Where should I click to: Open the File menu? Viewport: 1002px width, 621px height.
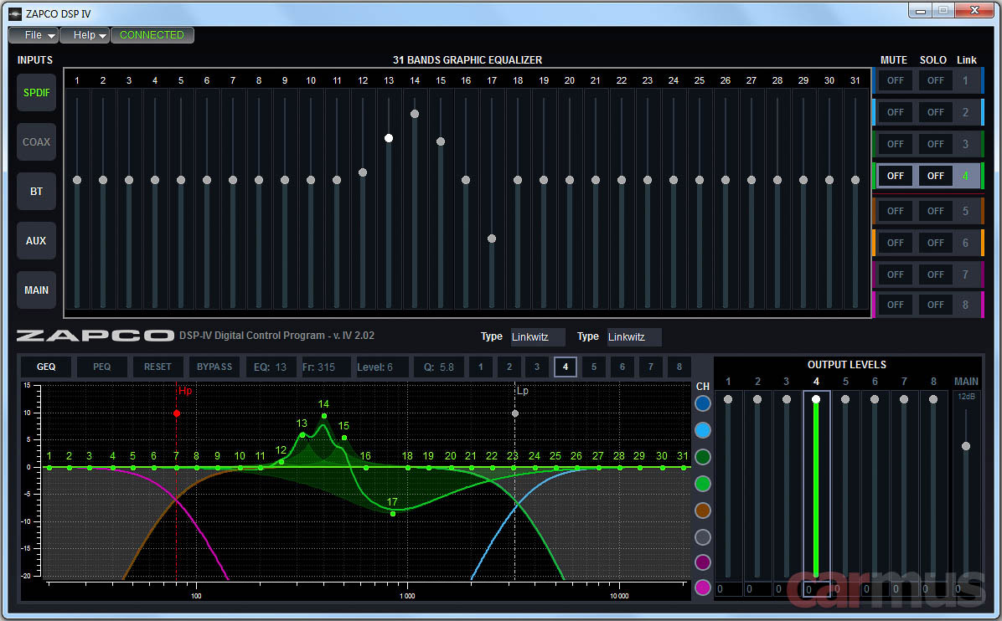[x=34, y=35]
